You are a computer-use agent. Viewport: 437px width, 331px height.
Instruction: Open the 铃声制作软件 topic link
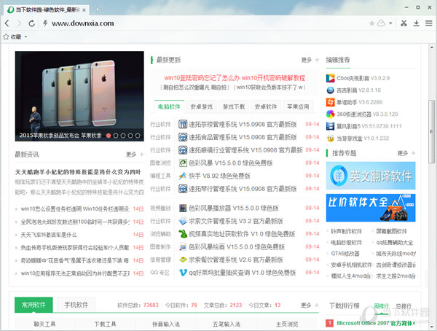347,231
